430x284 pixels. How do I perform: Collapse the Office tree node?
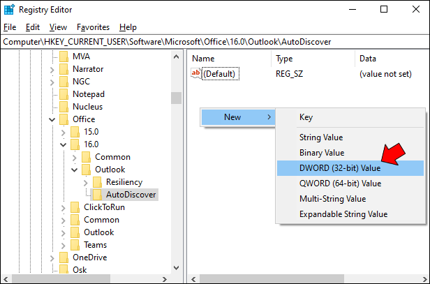pyautogui.click(x=52, y=119)
